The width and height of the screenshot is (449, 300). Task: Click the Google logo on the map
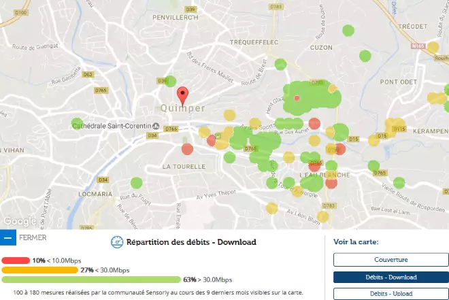click(x=19, y=221)
